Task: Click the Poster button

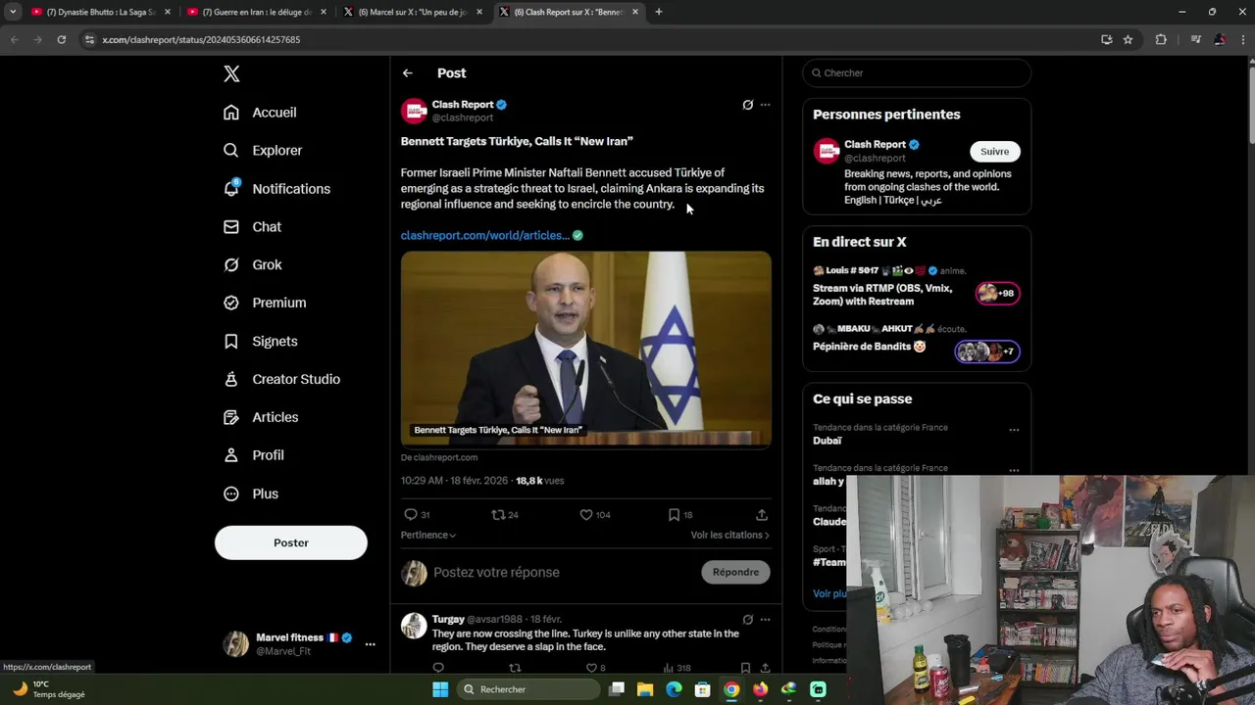Action: pyautogui.click(x=291, y=543)
